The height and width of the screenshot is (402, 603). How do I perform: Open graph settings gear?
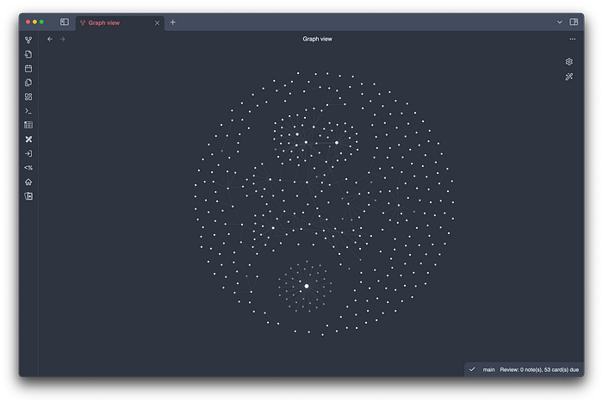pyautogui.click(x=569, y=61)
